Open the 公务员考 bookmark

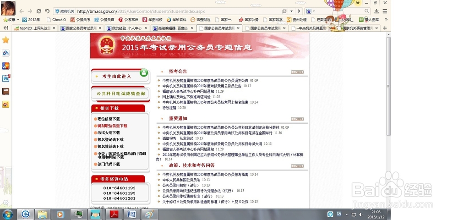click(80, 20)
